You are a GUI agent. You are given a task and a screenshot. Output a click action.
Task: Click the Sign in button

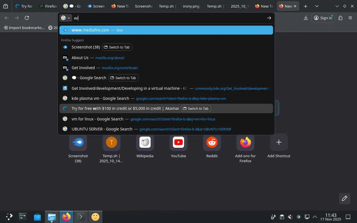[x=323, y=18]
